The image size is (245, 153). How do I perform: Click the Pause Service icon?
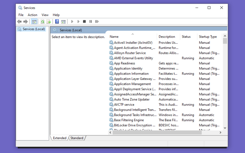click(91, 21)
